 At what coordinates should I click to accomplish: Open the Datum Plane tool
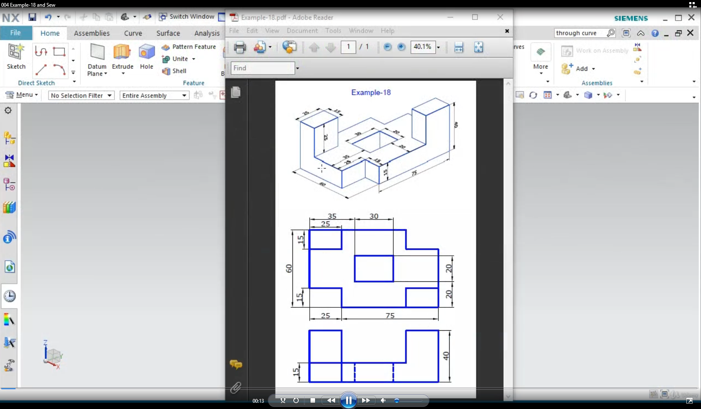point(97,53)
